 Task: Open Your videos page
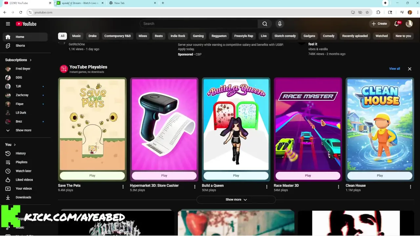[x=25, y=188]
